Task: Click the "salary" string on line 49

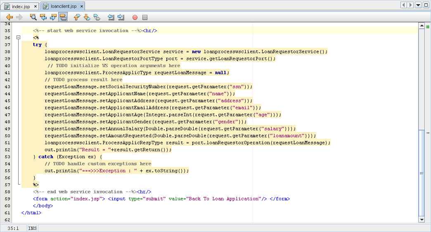Action: 272,129
